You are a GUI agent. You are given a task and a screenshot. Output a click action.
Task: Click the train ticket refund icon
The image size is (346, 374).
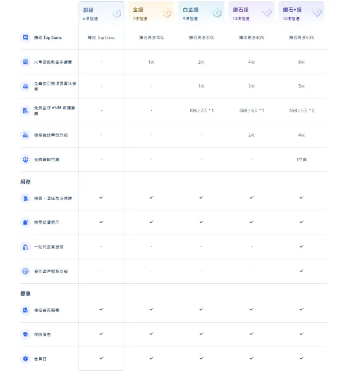point(25,62)
